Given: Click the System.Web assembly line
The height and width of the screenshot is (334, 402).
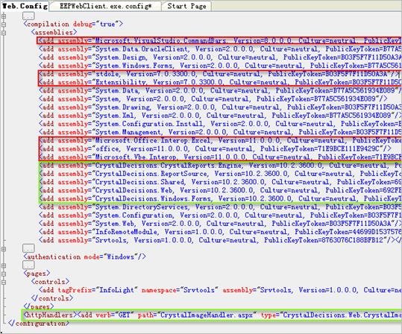Looking at the screenshot, I should click(220, 224).
